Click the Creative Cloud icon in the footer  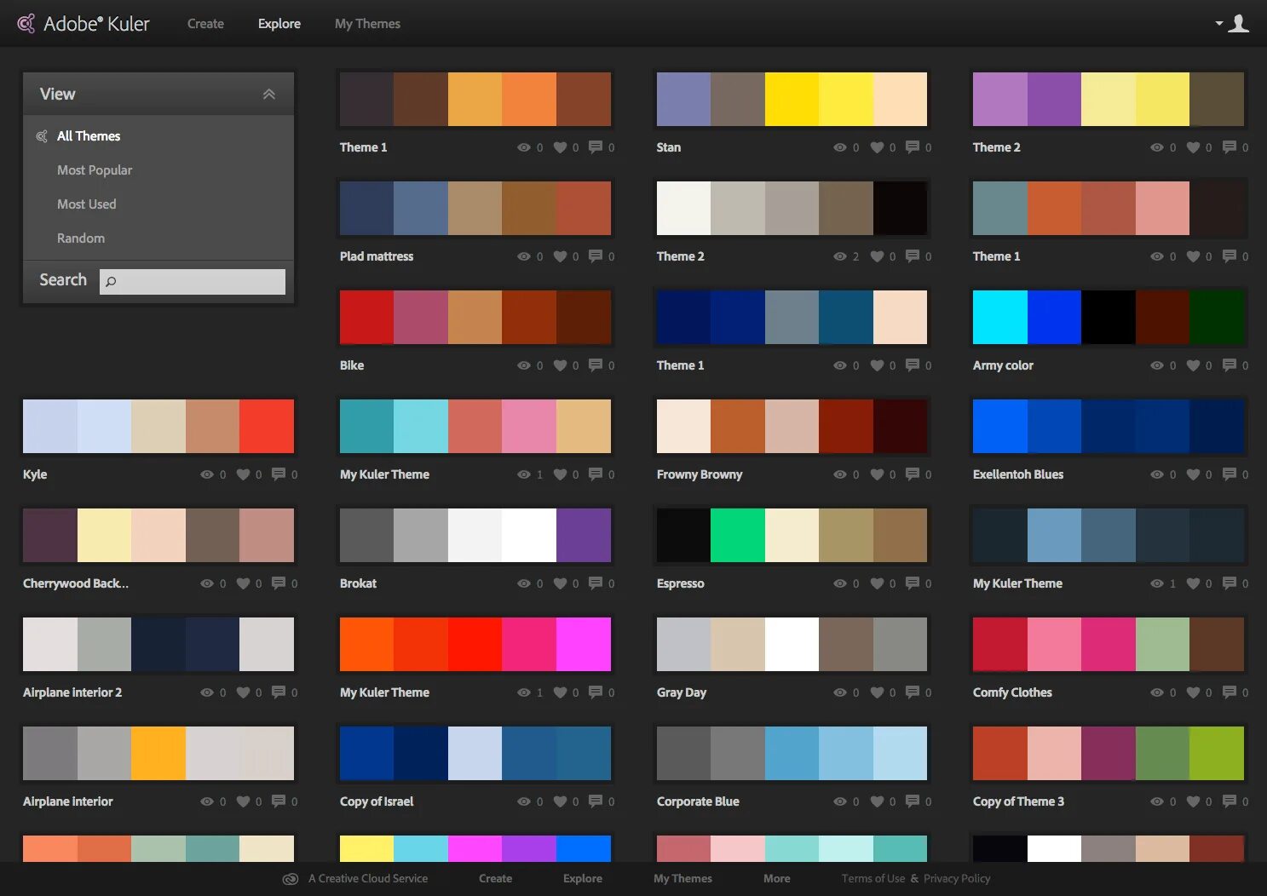pos(291,879)
